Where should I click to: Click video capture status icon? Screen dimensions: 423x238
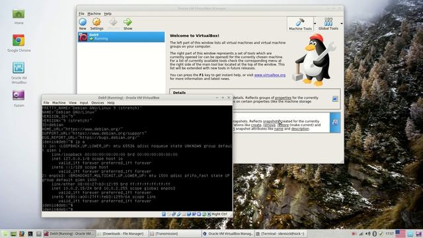pyautogui.click(x=199, y=214)
